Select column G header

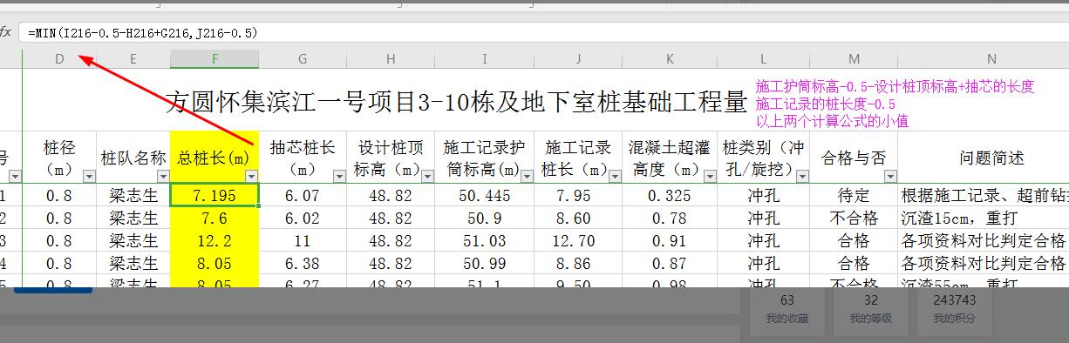pos(303,58)
